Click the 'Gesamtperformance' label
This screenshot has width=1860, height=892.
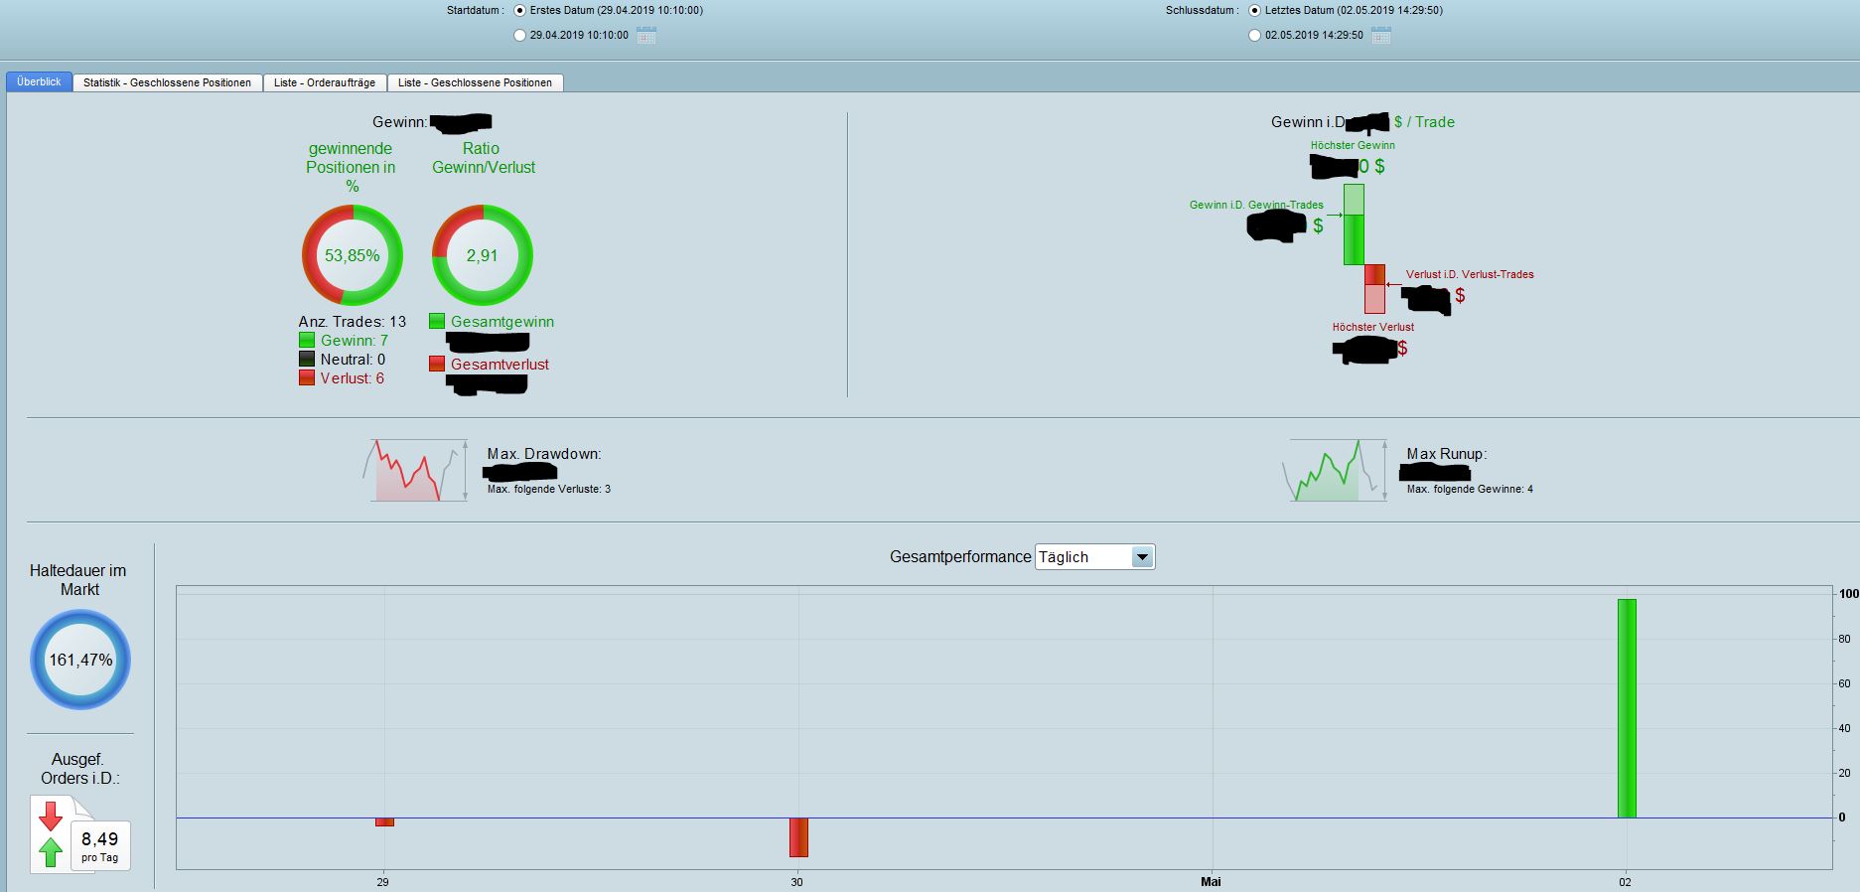tap(960, 557)
